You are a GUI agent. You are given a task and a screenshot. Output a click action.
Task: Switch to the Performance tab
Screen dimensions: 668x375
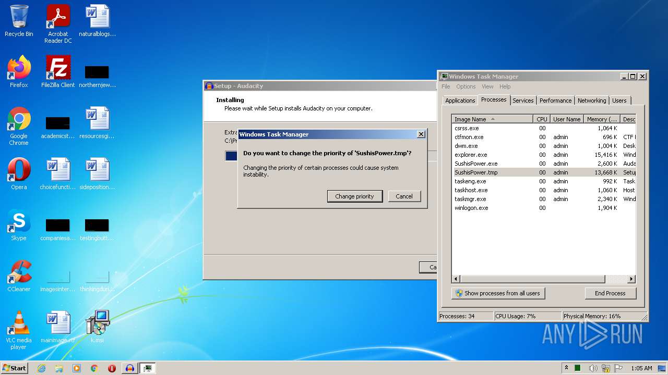coord(555,101)
